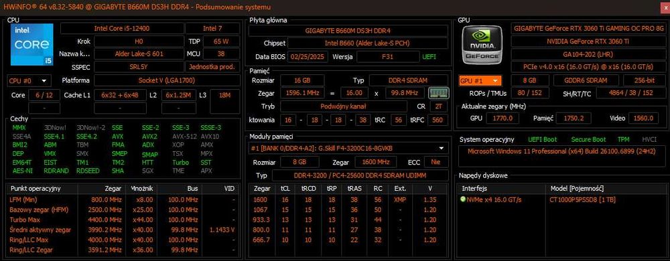Screen dimensions: 670x261
Task: Click the Secure Boot indicator
Action: [x=588, y=139]
